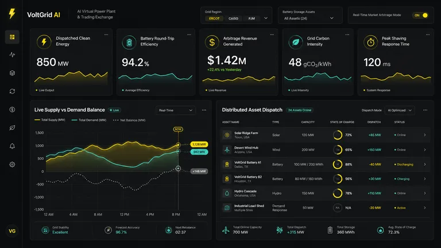441x248 pixels.
Task: Click Grid Carbon Intensity leaf icon
Action: coord(296,42)
